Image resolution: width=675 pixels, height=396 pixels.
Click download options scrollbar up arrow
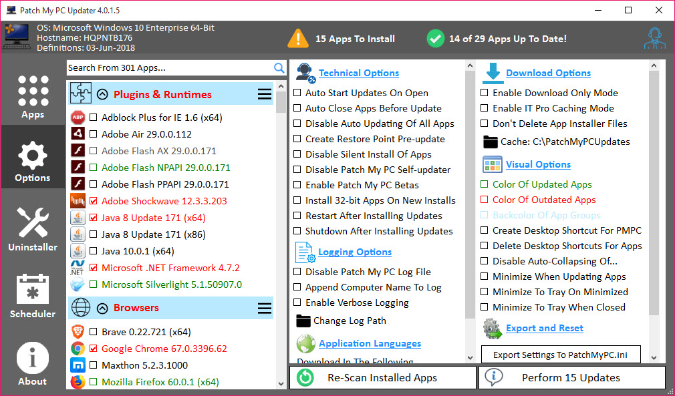click(654, 66)
